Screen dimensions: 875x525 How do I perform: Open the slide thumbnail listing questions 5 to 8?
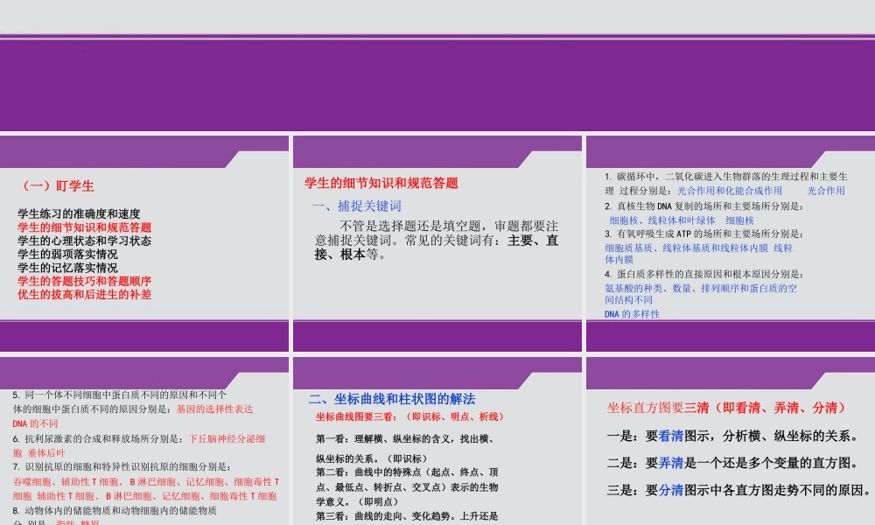pos(144,441)
